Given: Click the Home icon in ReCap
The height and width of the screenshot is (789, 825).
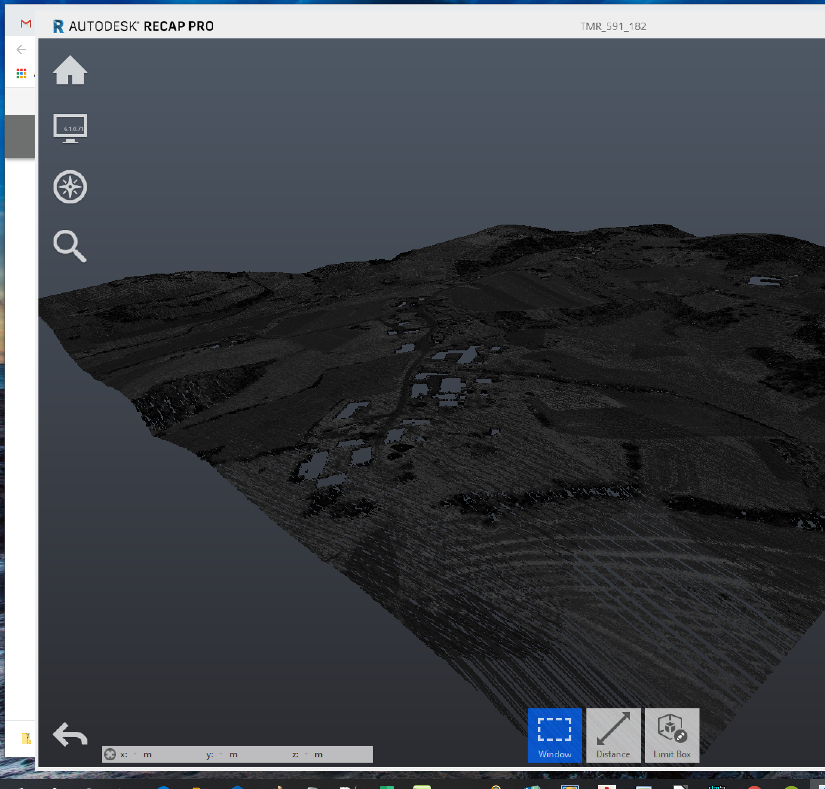Looking at the screenshot, I should click(70, 70).
